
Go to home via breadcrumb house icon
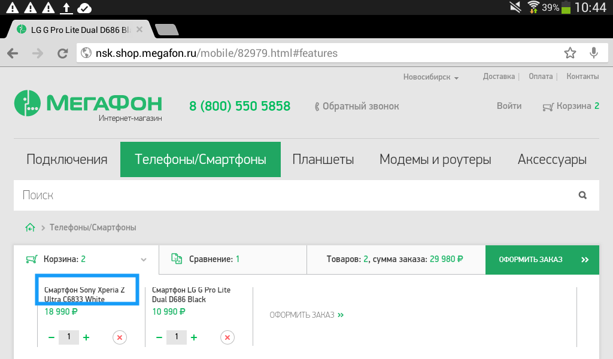coord(29,227)
